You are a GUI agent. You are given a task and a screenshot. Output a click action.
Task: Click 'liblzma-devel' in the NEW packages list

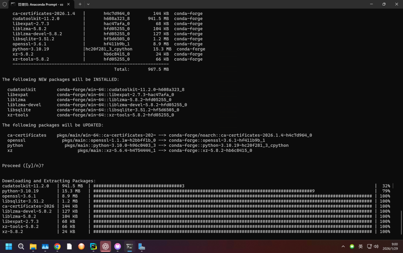click(24, 105)
